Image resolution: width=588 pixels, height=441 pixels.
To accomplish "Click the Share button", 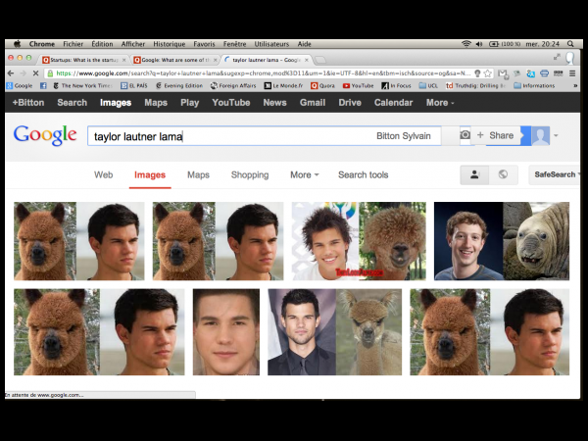I will point(496,135).
